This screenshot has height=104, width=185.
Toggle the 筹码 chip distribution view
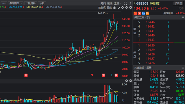[x=103, y=3]
